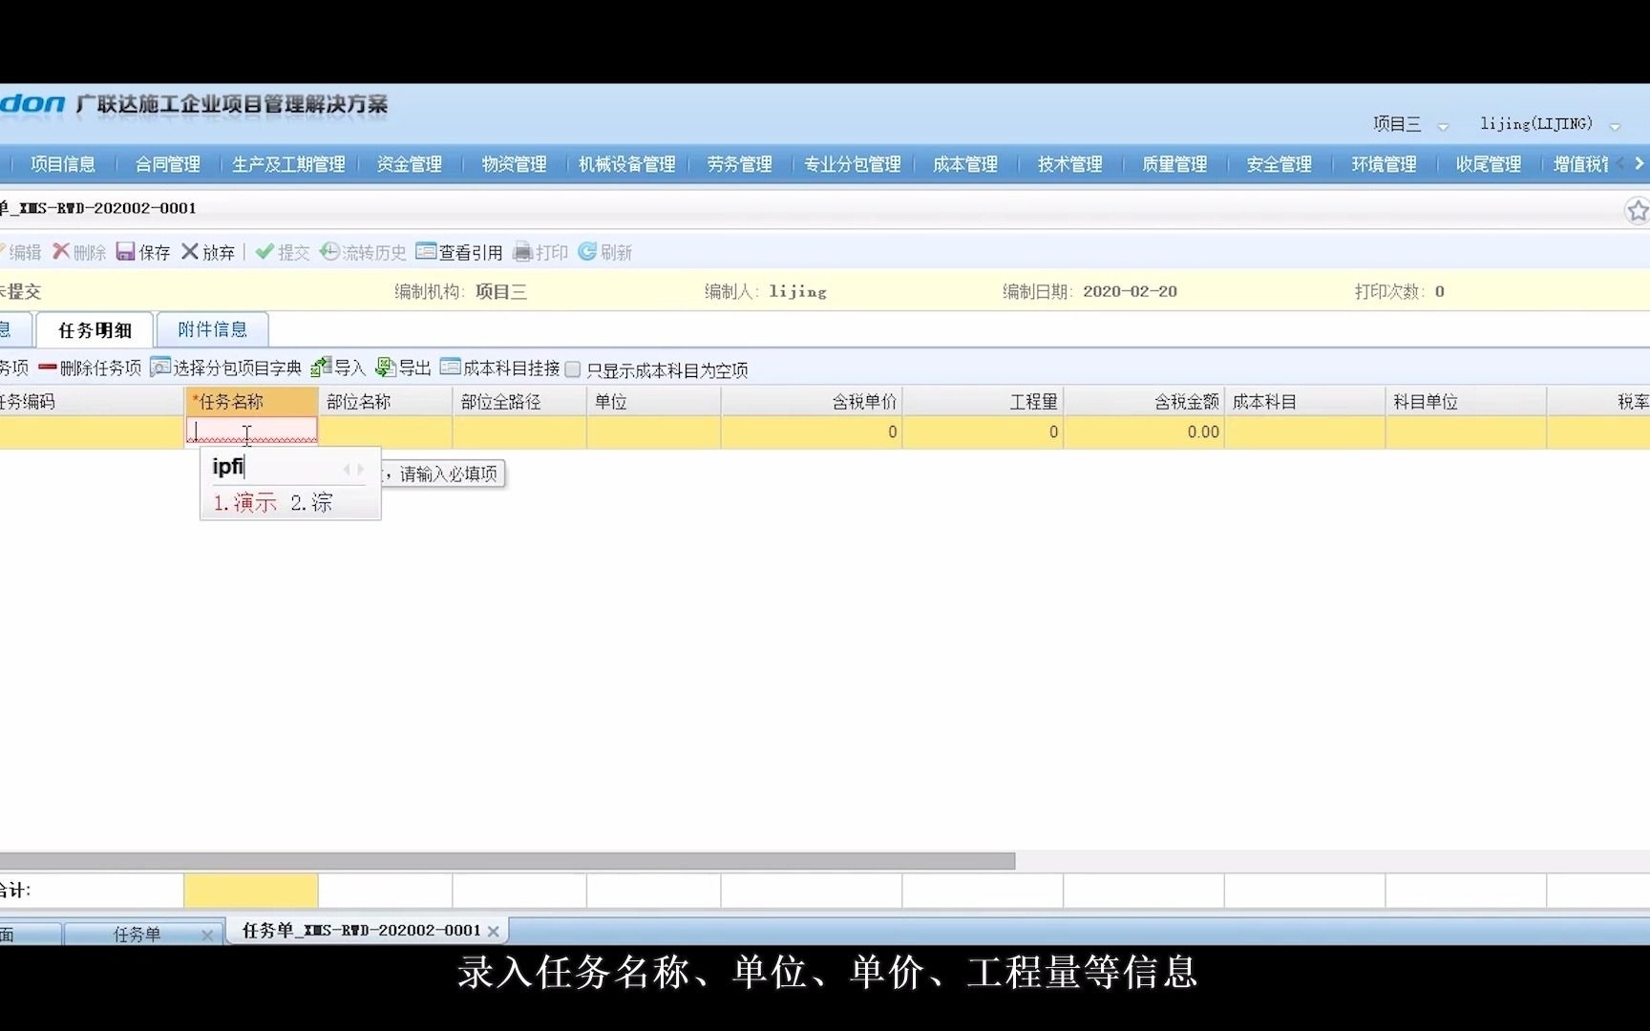The height and width of the screenshot is (1031, 1650).
Task: Click the refresh icon
Action: click(x=587, y=251)
